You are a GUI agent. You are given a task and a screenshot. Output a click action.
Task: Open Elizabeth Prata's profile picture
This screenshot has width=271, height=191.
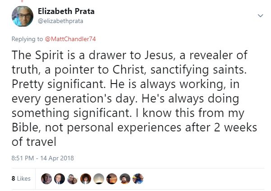pos(22,17)
